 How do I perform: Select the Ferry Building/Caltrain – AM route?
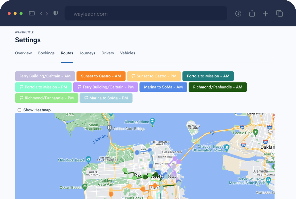(45, 76)
